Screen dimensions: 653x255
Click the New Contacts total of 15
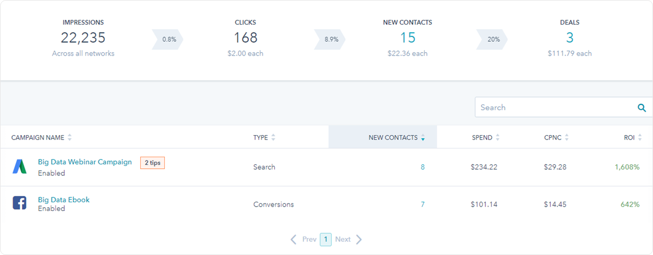click(x=408, y=38)
